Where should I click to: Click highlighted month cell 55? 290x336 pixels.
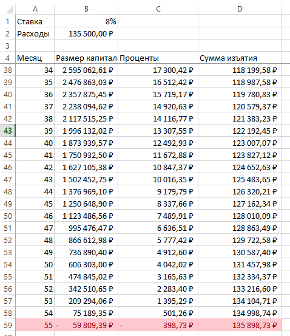(x=35, y=325)
